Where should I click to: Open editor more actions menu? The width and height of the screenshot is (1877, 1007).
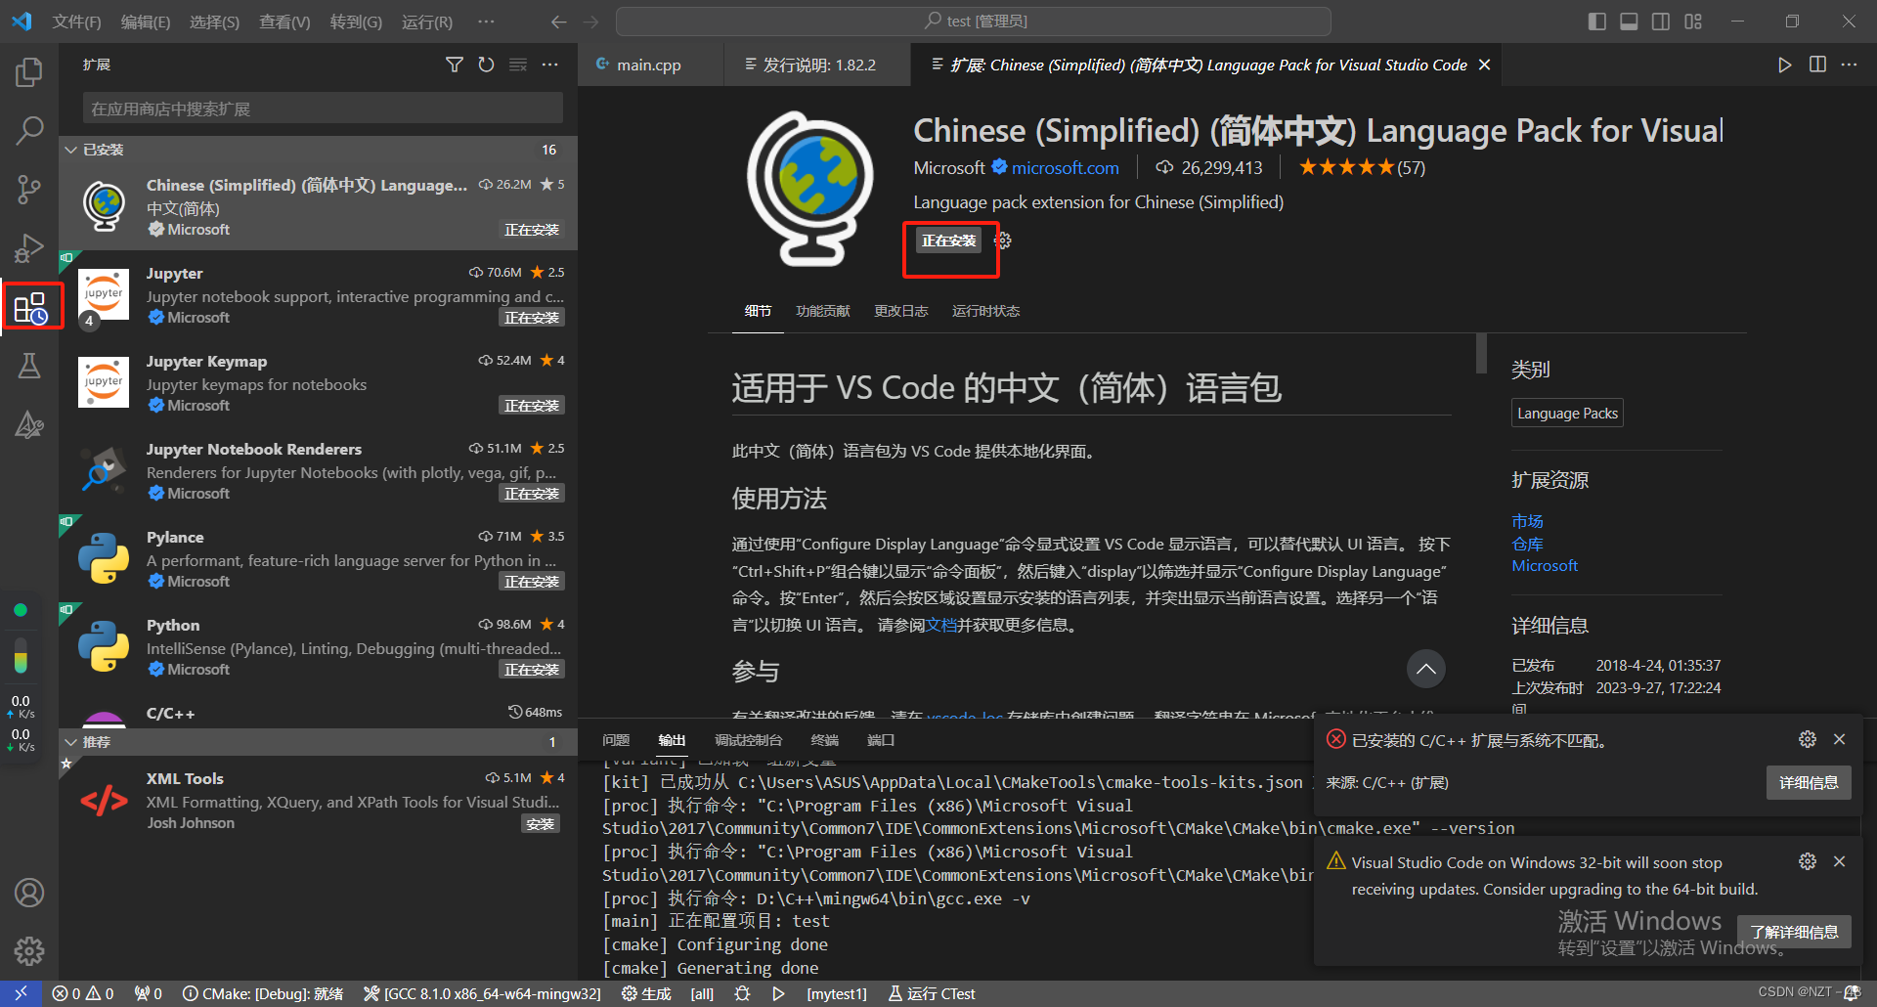[1849, 65]
